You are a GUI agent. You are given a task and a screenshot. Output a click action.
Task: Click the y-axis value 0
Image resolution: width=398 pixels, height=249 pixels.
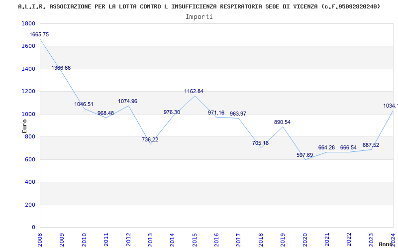pos(33,228)
